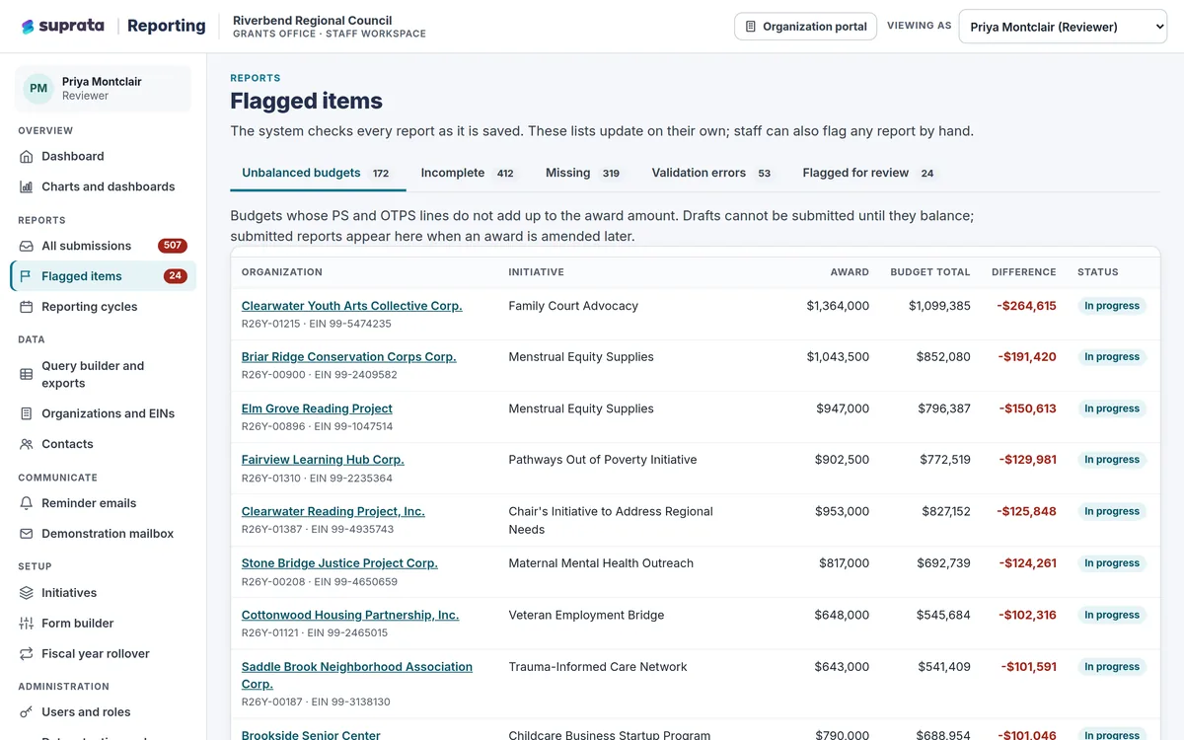The width and height of the screenshot is (1184, 740).
Task: Click the Budget Total column header
Action: pyautogui.click(x=929, y=272)
